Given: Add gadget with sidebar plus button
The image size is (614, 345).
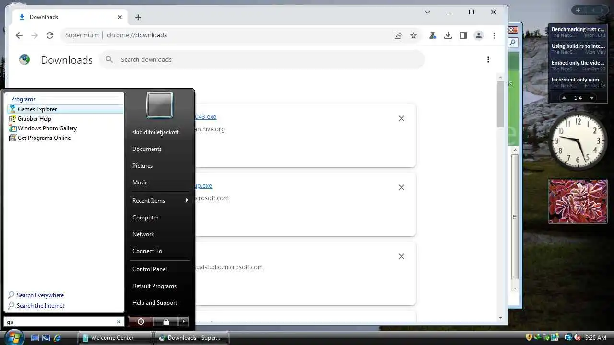Looking at the screenshot, I should (578, 10).
